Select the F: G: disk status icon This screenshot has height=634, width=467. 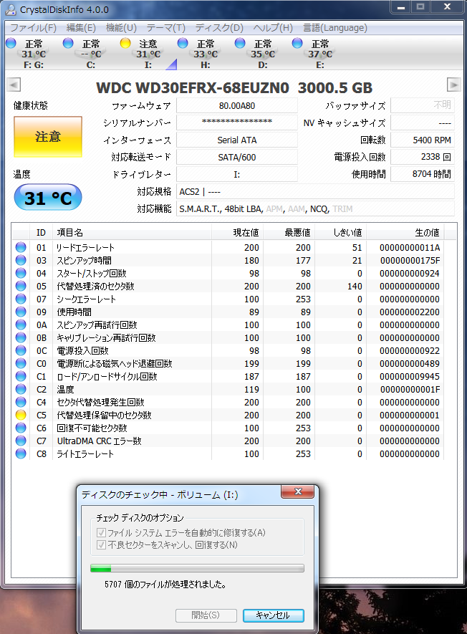pos(11,43)
